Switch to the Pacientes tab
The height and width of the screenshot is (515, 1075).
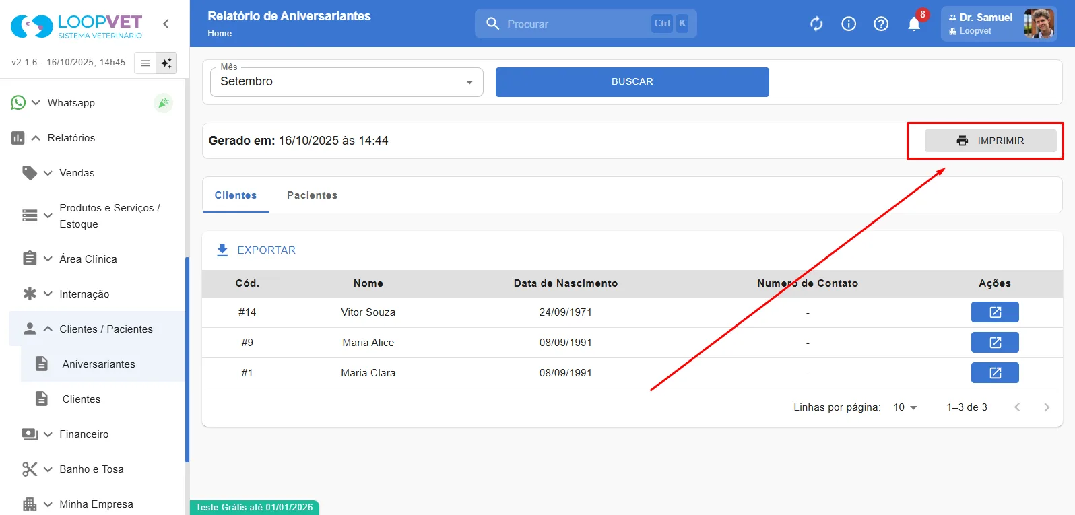point(312,195)
